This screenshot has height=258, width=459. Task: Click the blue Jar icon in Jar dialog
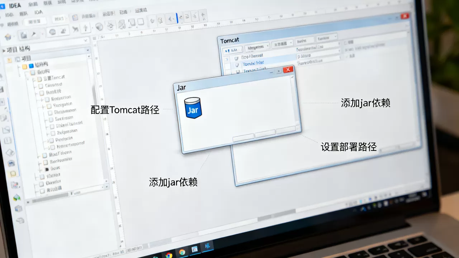click(193, 108)
